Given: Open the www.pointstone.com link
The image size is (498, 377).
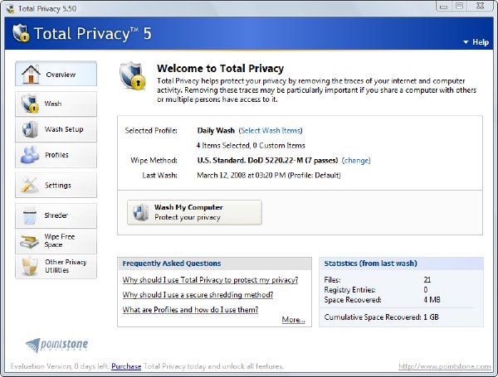Looking at the screenshot, I should pyautogui.click(x=445, y=366).
